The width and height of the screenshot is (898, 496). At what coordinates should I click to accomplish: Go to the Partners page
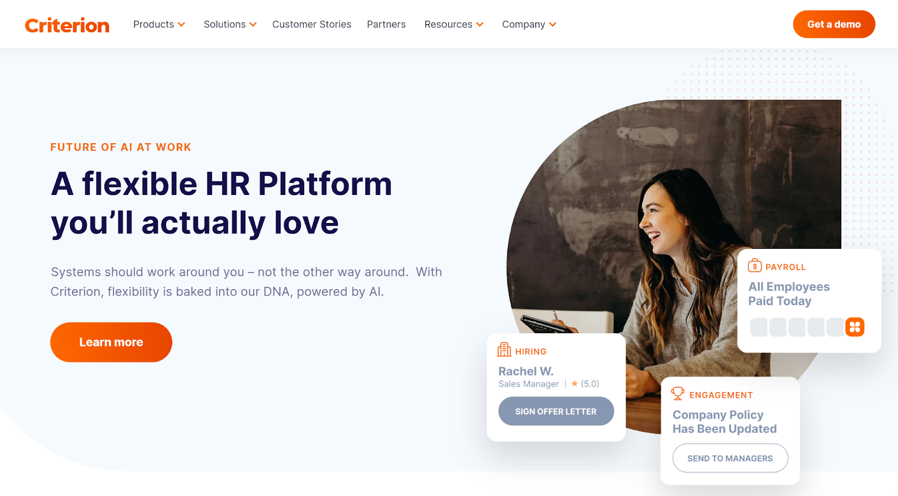tap(386, 24)
